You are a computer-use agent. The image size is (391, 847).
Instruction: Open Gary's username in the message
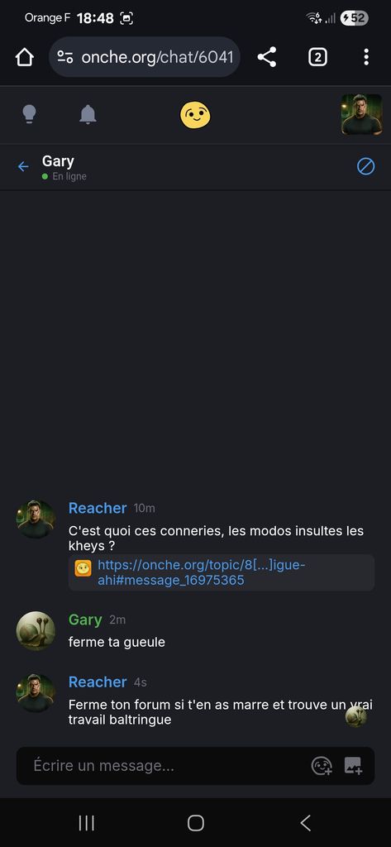[x=85, y=620]
